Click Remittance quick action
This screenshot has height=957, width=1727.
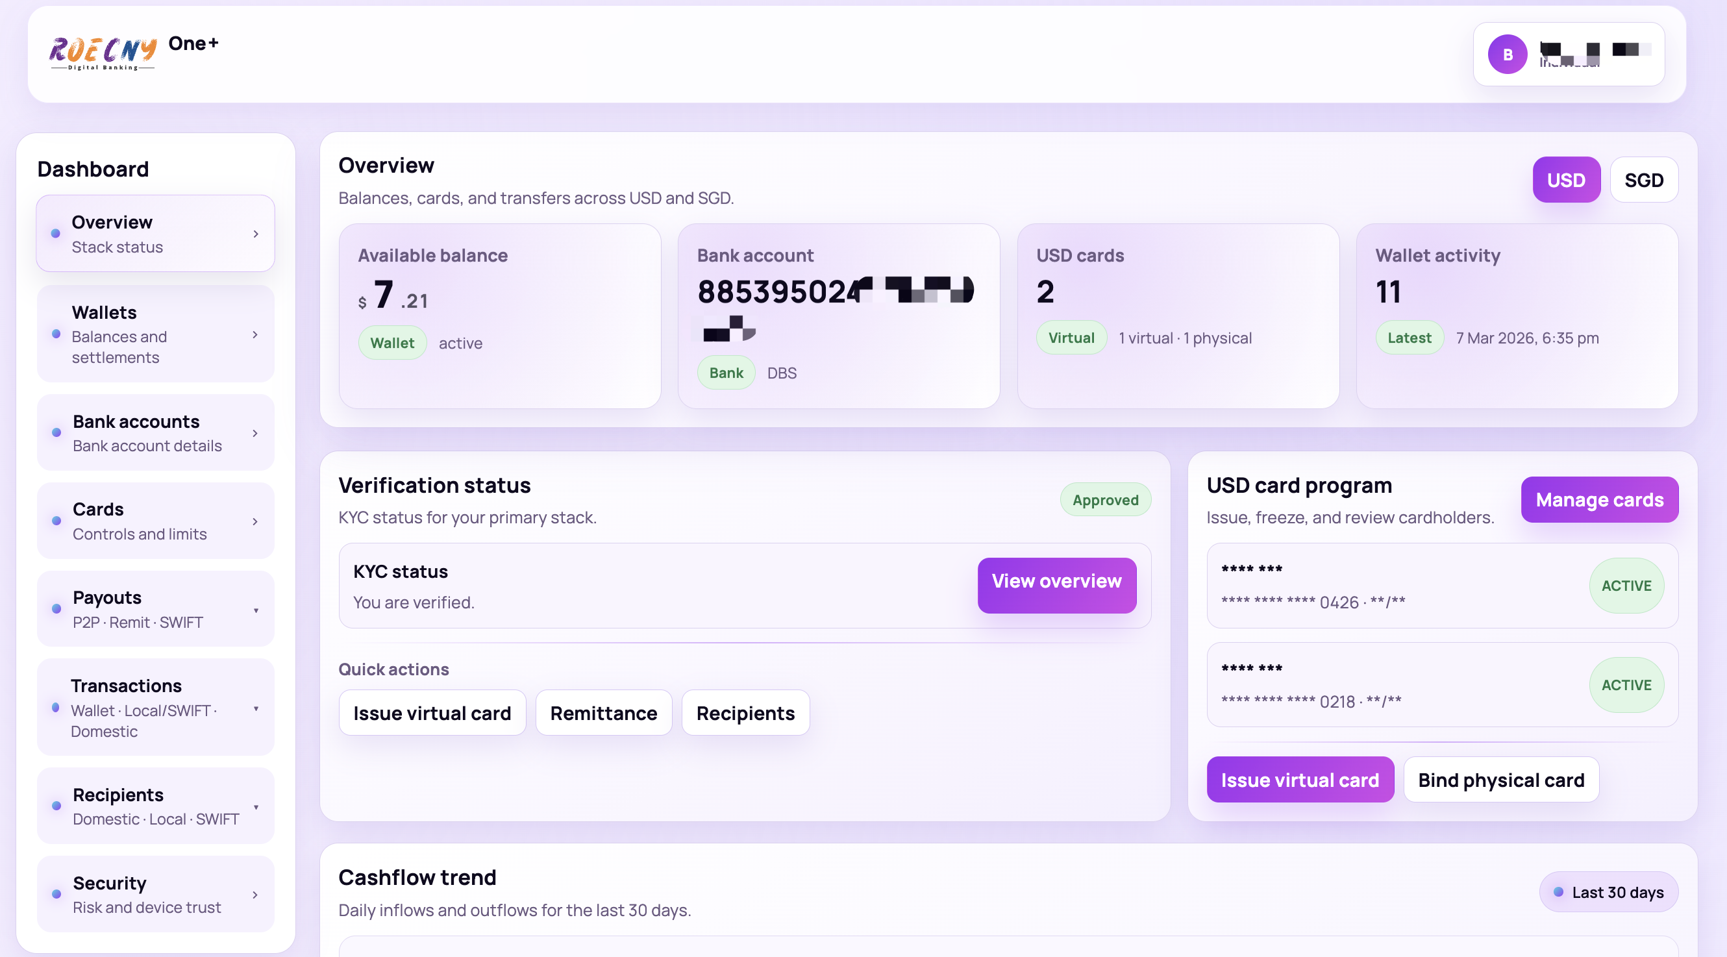tap(603, 713)
